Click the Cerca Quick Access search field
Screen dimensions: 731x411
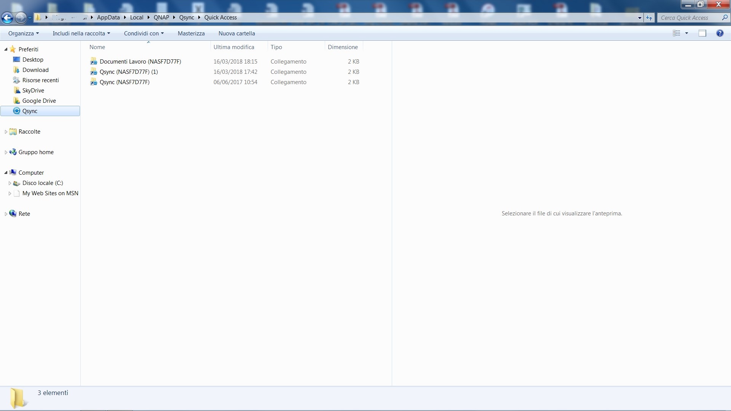[x=689, y=18]
